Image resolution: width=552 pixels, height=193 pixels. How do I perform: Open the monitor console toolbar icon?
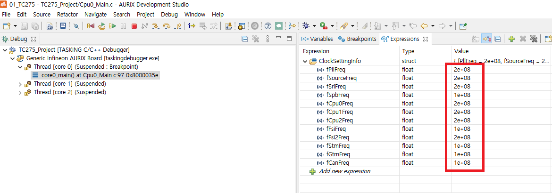click(63, 26)
